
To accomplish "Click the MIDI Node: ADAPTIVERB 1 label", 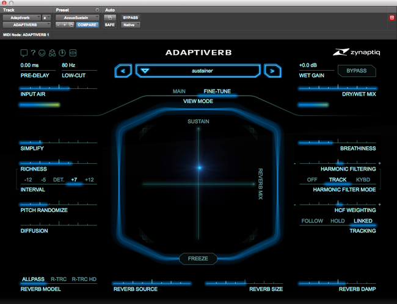I will tap(26, 35).
